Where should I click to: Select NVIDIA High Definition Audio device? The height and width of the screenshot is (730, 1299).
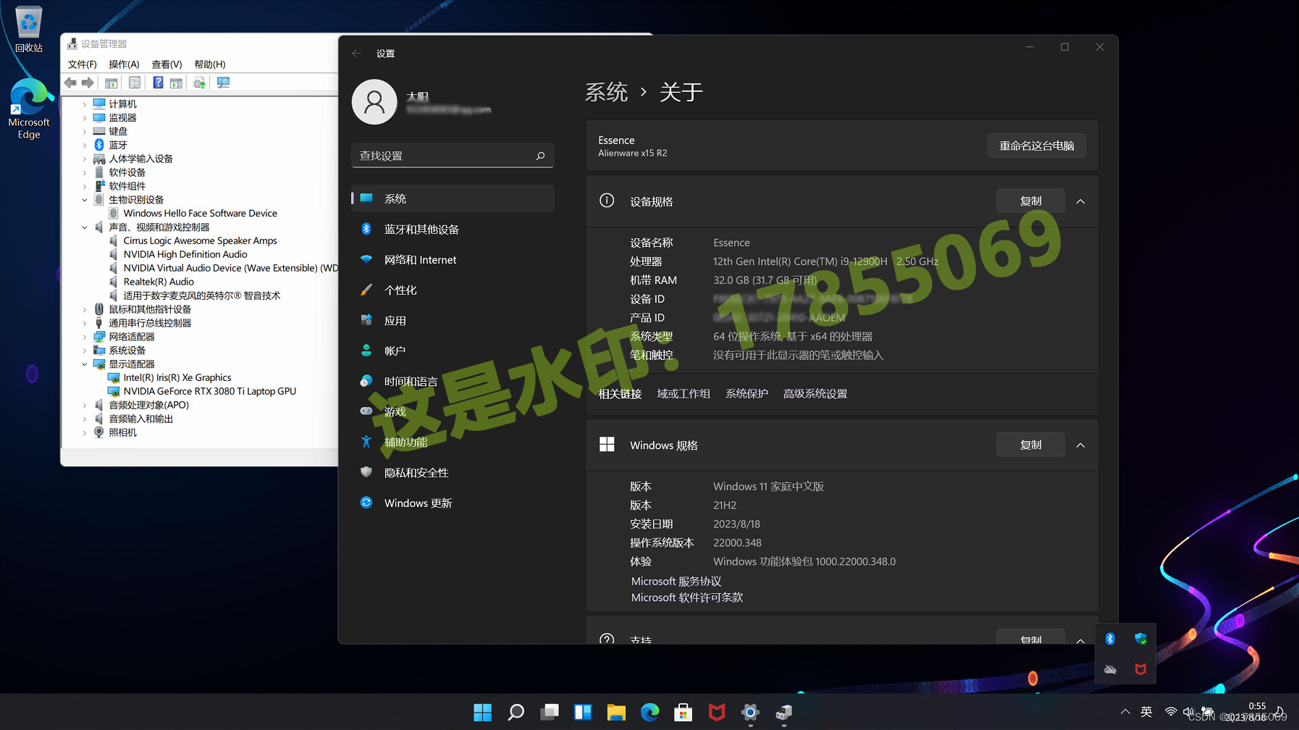coord(185,255)
